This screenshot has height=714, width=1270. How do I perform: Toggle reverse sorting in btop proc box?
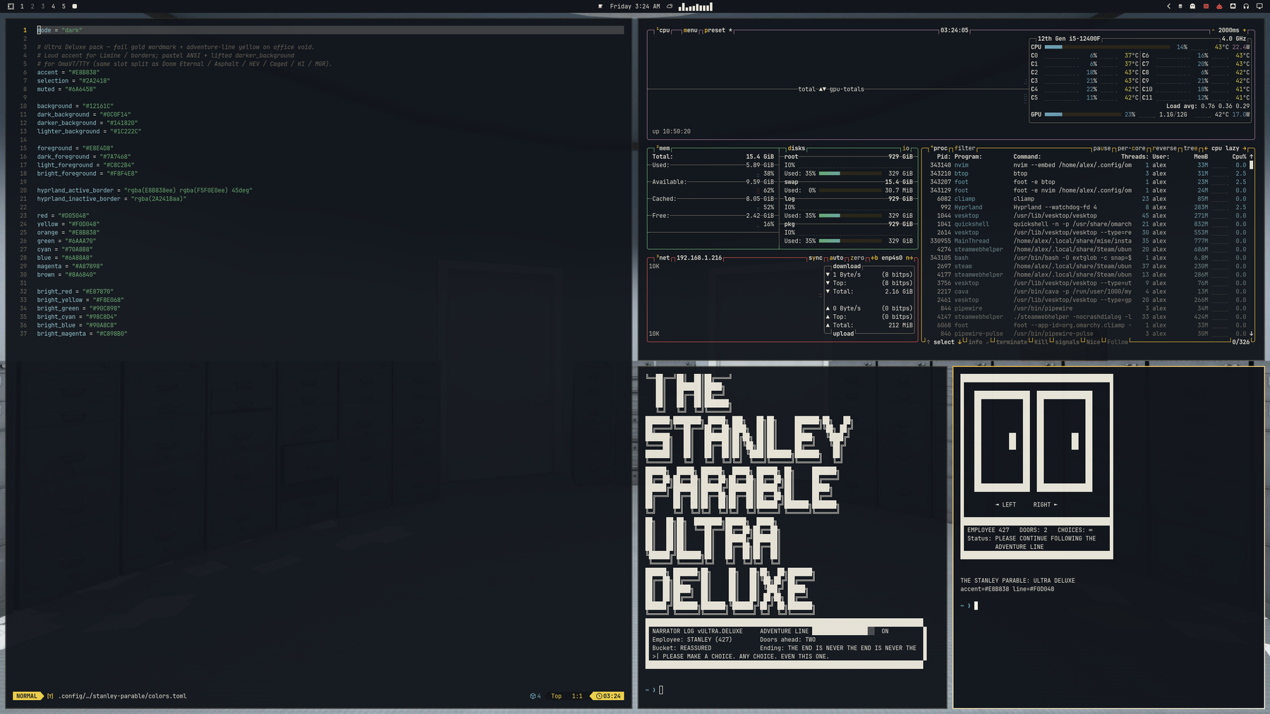tap(1165, 148)
